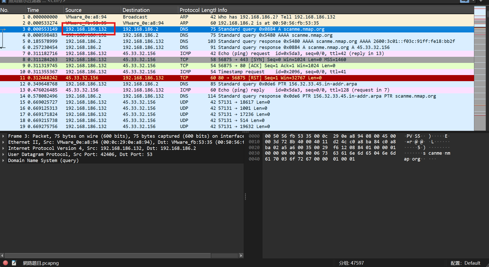Click the packet details scroll right arrow

click(x=241, y=255)
